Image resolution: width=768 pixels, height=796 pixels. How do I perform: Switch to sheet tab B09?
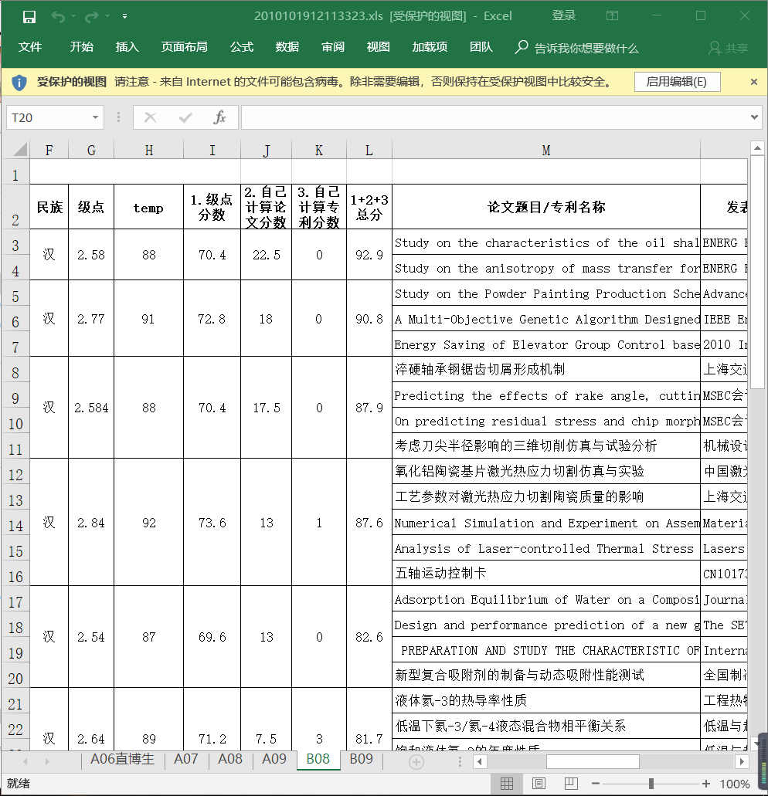pyautogui.click(x=362, y=760)
